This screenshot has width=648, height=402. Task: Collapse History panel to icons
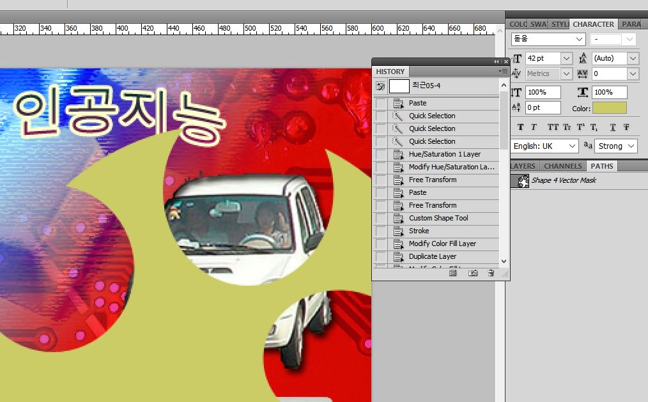click(x=496, y=61)
